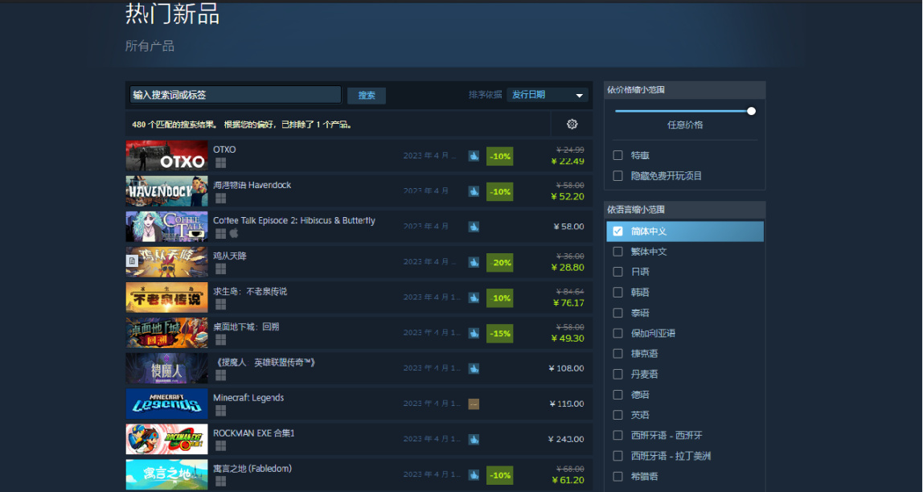Click the search term input field
This screenshot has width=923, height=492.
tap(236, 95)
